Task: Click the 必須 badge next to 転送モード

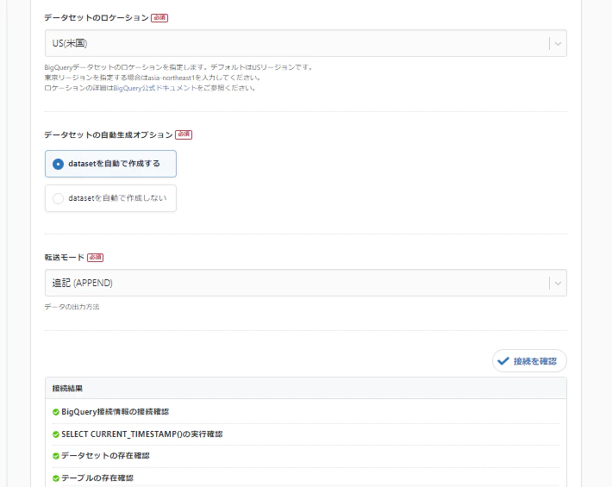Action: (x=95, y=257)
